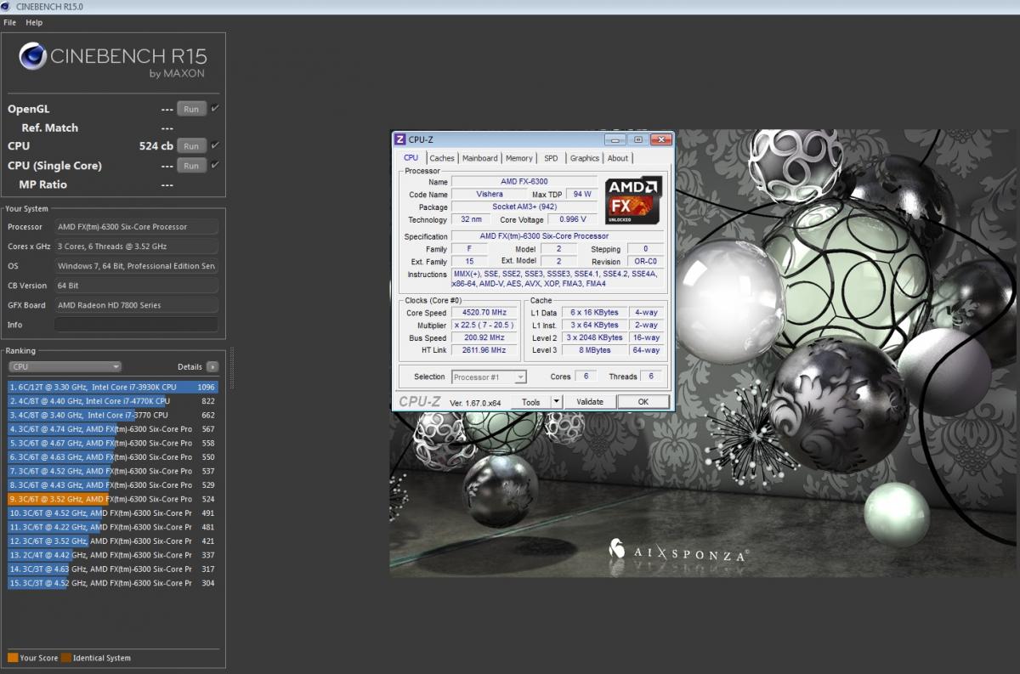Screen dimensions: 1020x674
Task: Switch to Mainboard tab in CPU-Z
Action: coord(480,158)
